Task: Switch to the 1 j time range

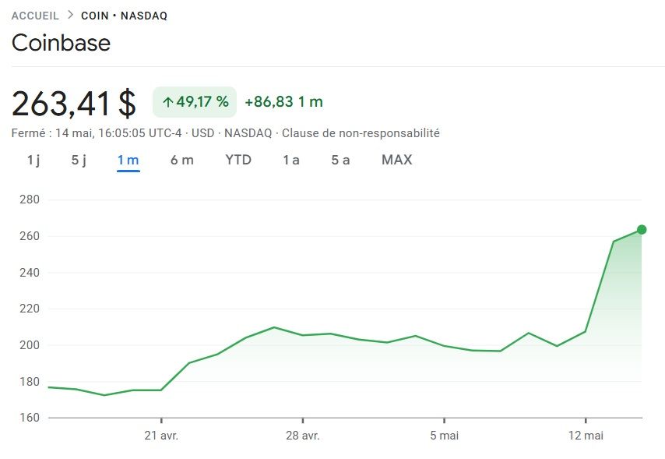Action: pos(33,160)
